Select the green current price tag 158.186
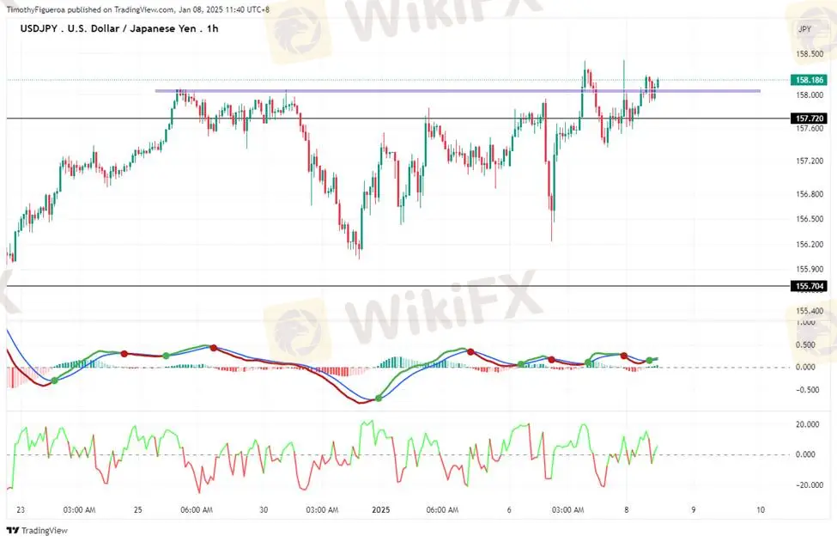Screen dimensions: 837x542 coord(810,80)
